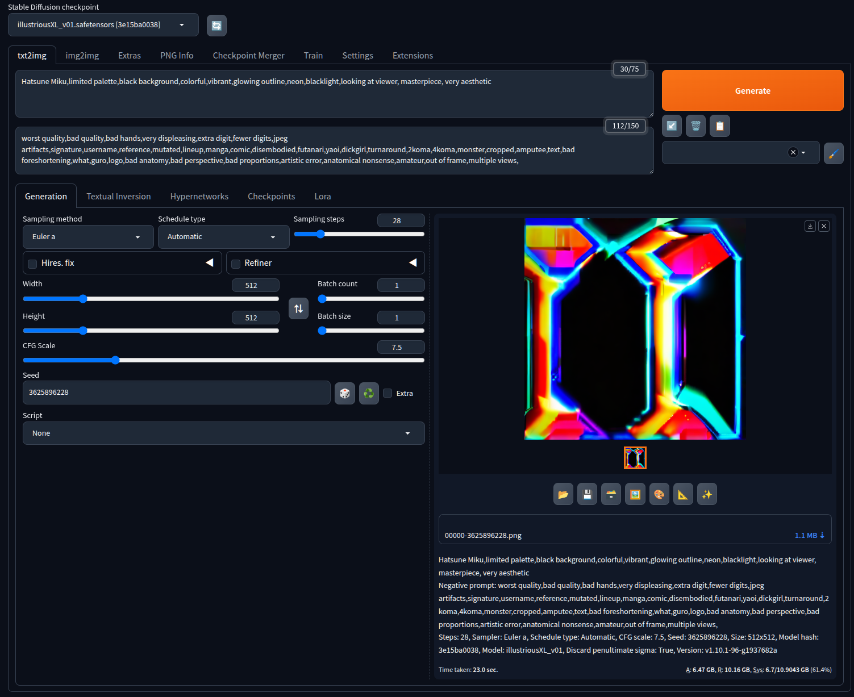This screenshot has width=854, height=697.
Task: Click the generated neon preview image
Action: pos(635,329)
